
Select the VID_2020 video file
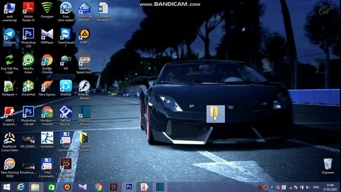coord(28,141)
